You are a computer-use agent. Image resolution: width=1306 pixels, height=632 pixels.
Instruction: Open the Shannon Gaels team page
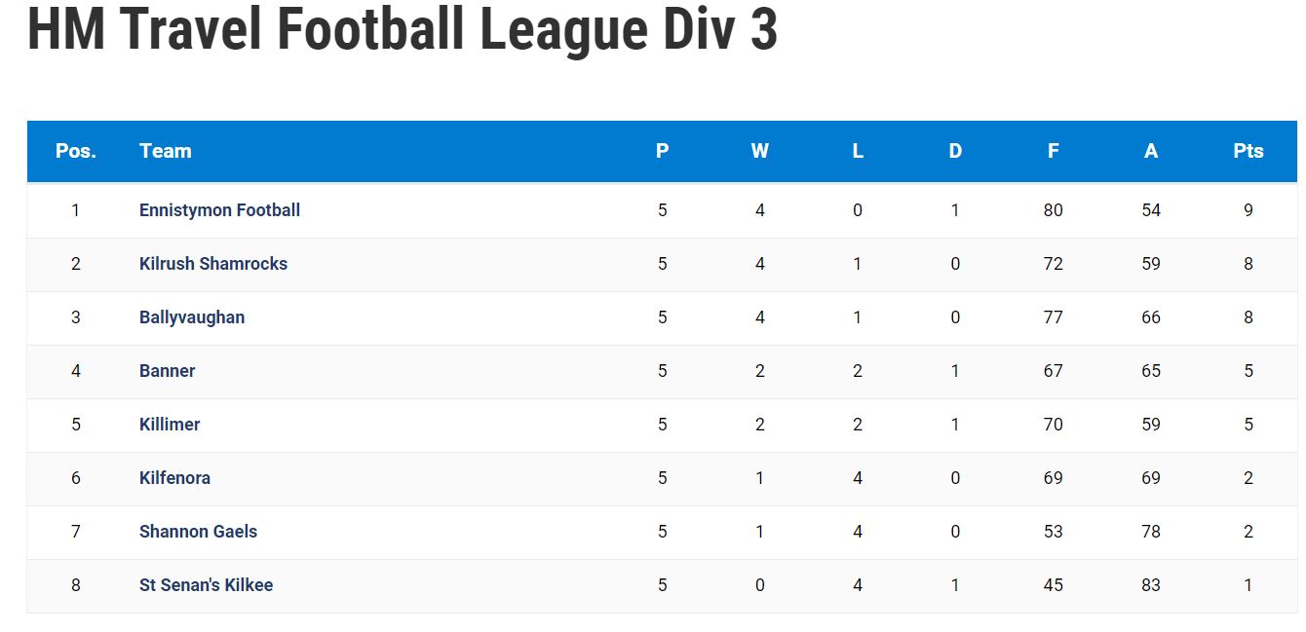pyautogui.click(x=198, y=532)
